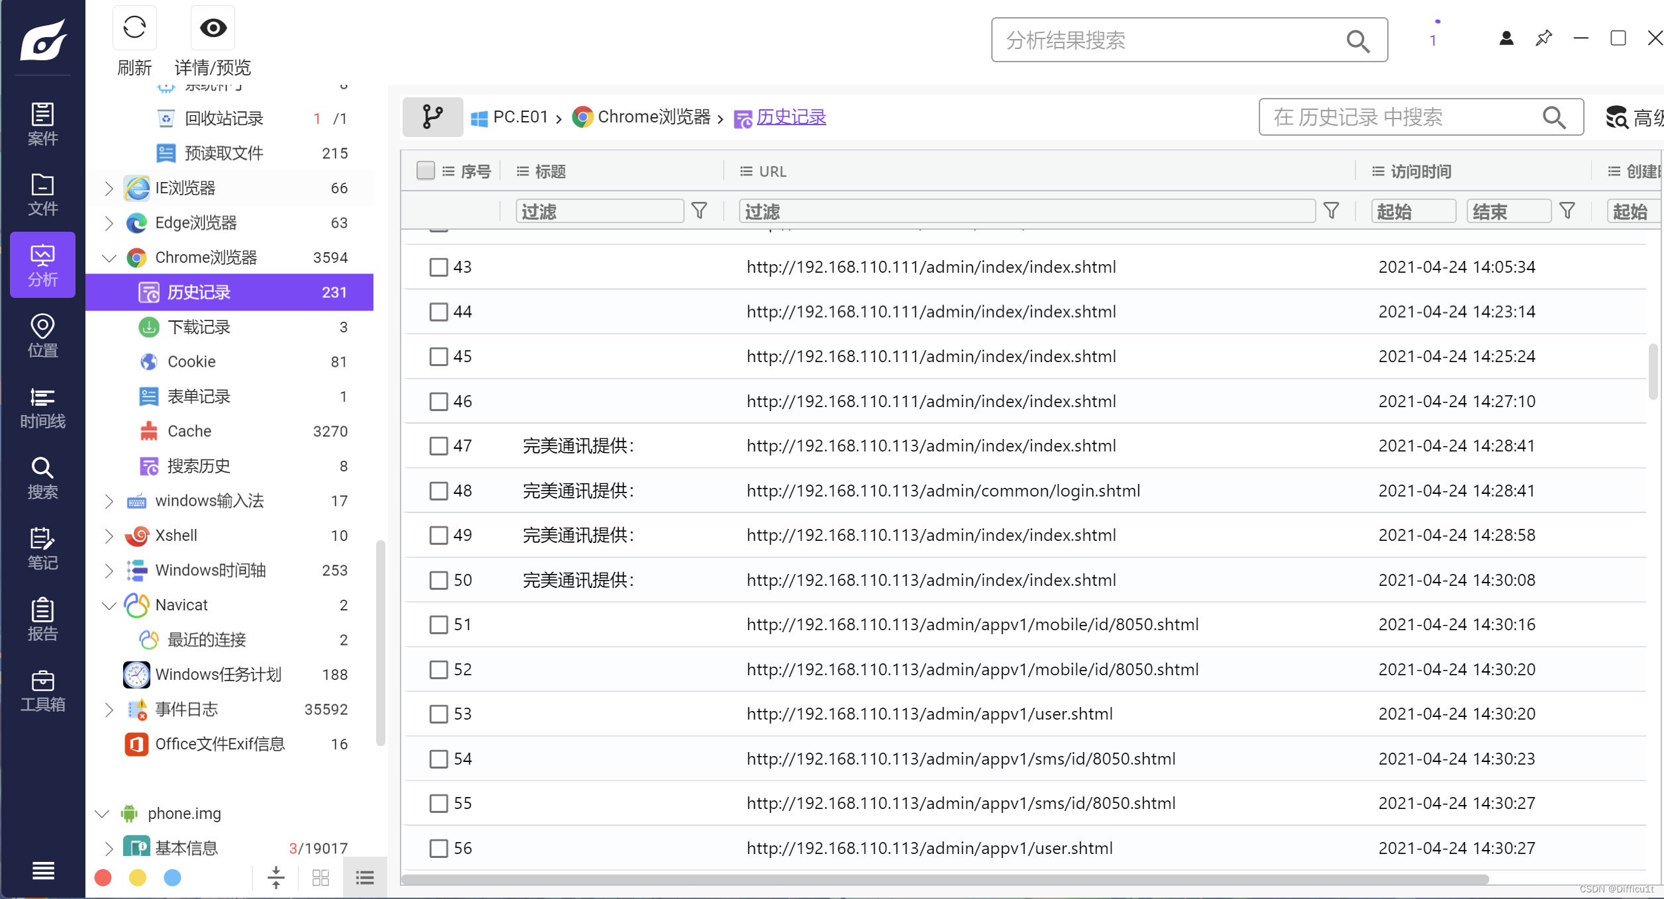The width and height of the screenshot is (1664, 899).
Task: Switch to list view icon at bottom
Action: (365, 878)
